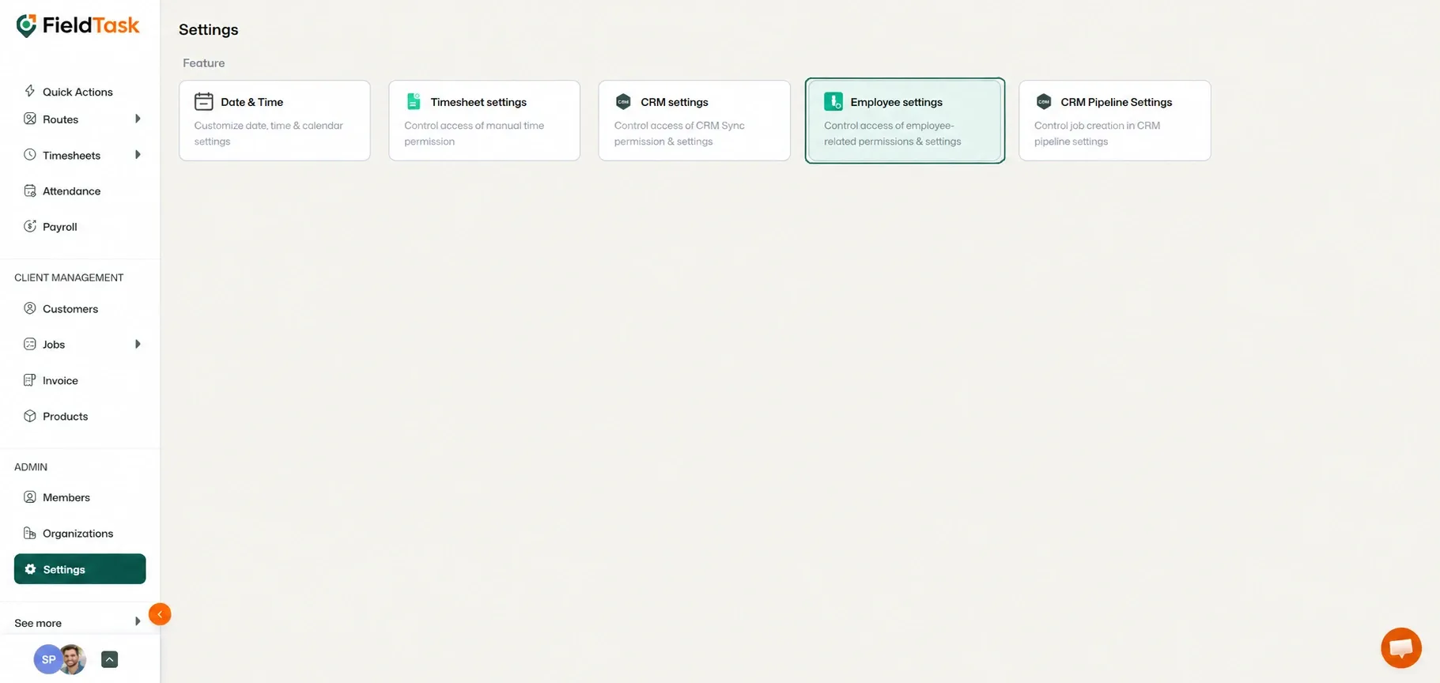Navigate to Payroll
1440x683 pixels.
(x=60, y=227)
